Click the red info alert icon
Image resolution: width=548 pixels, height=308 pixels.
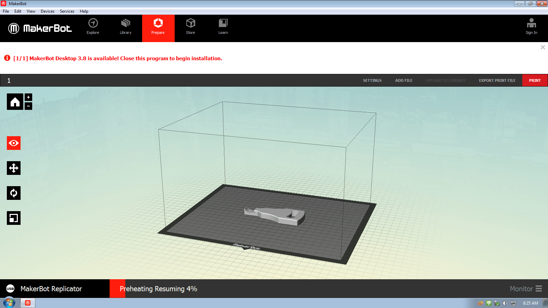click(x=7, y=58)
